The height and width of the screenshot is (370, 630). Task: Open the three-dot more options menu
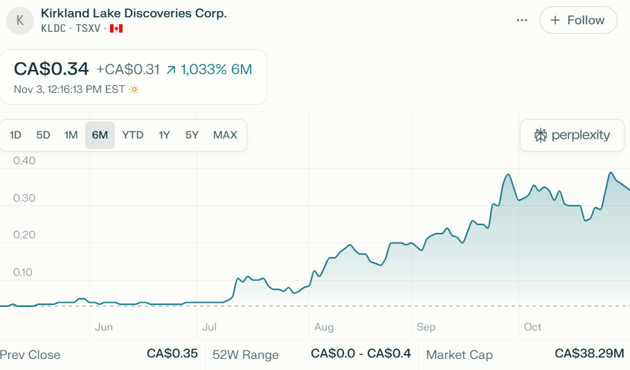[x=521, y=20]
